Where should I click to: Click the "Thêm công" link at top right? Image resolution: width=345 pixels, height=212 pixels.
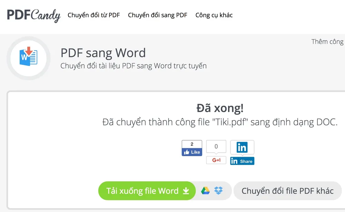click(327, 42)
